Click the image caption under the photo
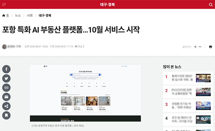The width and height of the screenshot is (215, 131). tap(58, 126)
